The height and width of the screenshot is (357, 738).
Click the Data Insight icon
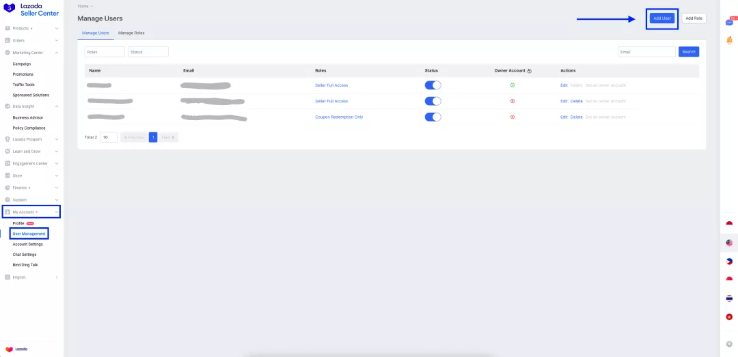(8, 106)
